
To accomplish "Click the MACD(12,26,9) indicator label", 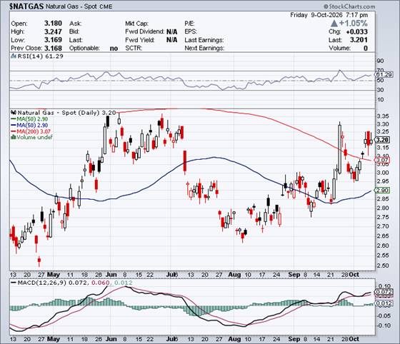I will (x=42, y=283).
